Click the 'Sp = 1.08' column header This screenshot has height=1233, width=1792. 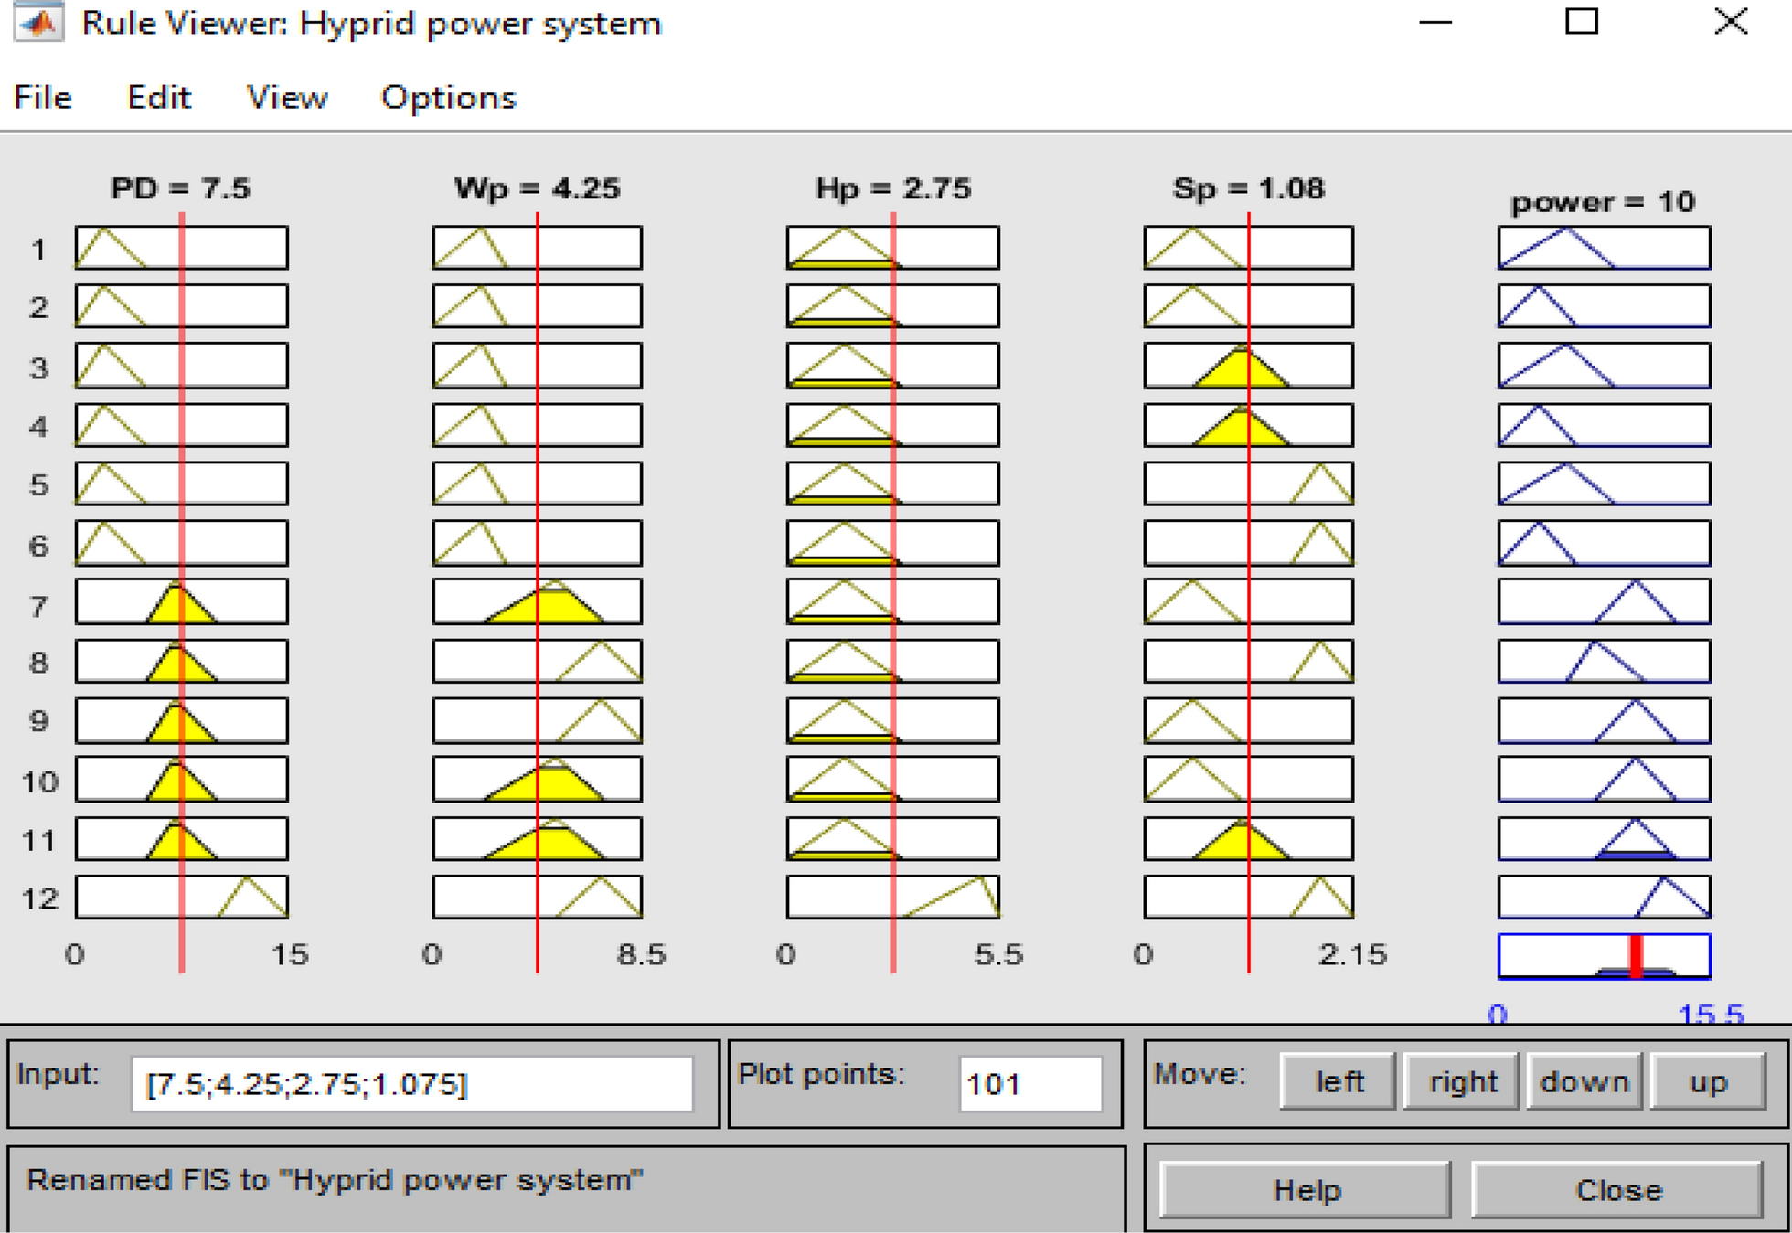pyautogui.click(x=1249, y=188)
